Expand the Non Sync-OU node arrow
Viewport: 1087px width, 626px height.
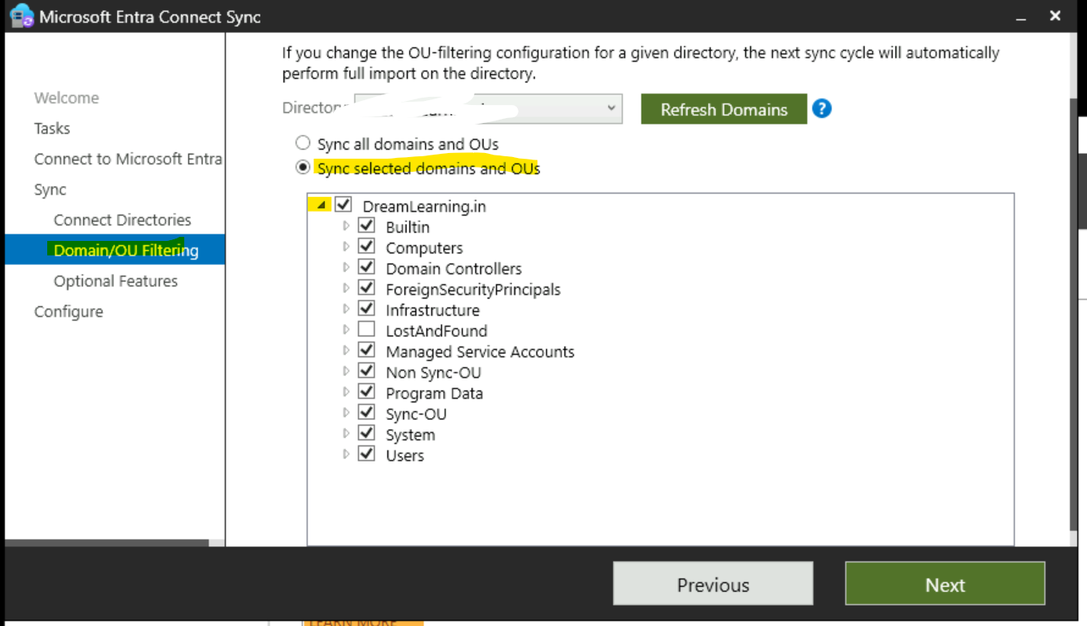(346, 371)
